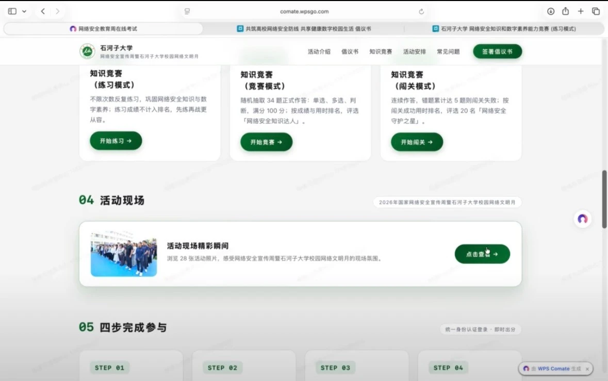Click the 05 四步完成参与 section heading
The width and height of the screenshot is (608, 381).
point(123,327)
